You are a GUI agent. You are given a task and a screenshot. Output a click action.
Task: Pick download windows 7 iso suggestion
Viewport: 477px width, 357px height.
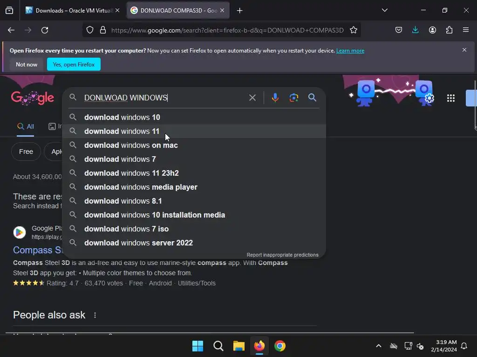[x=194, y=229]
